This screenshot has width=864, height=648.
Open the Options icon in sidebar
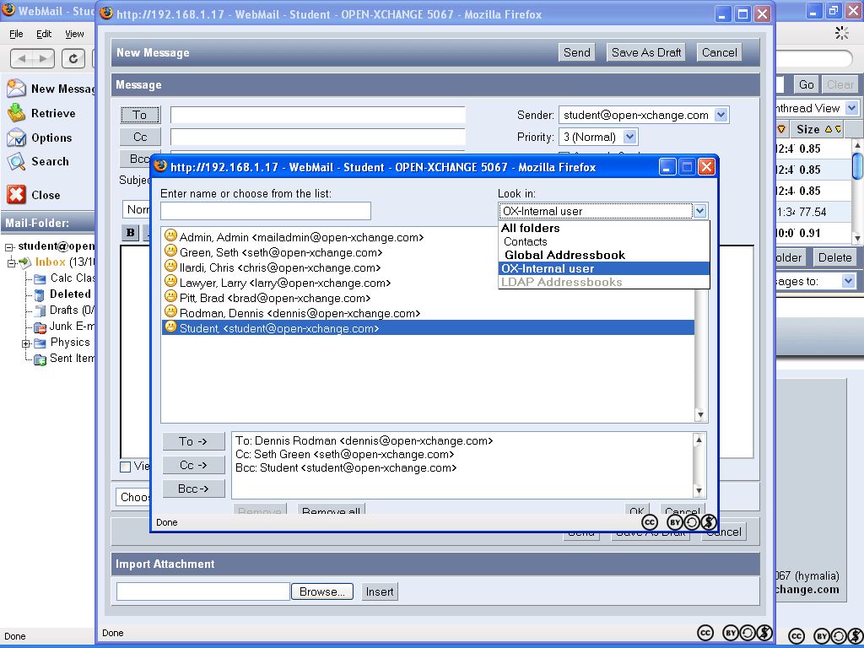16,138
